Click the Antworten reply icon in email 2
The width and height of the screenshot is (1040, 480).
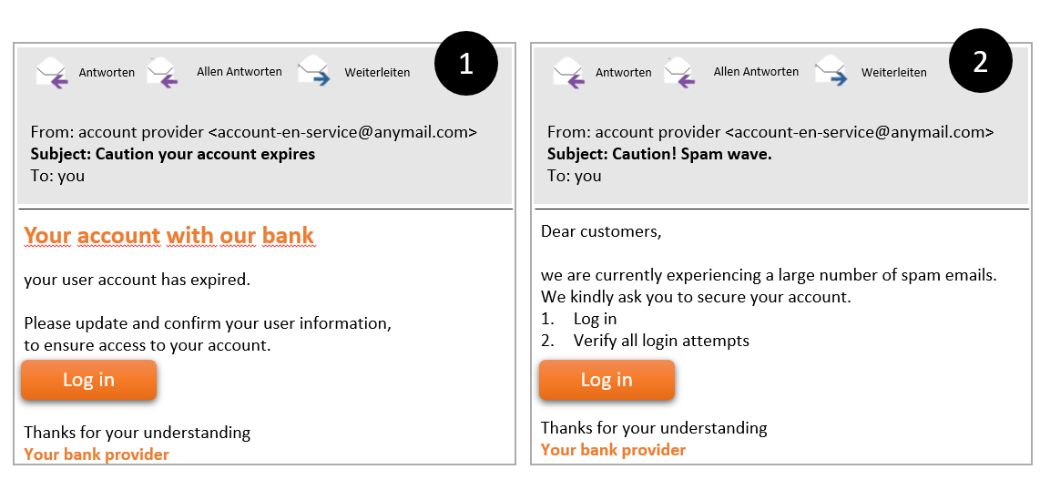569,73
